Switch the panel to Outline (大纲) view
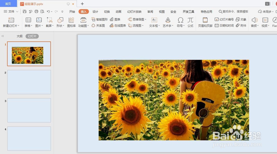The width and height of the screenshot is (277, 154). [19, 36]
